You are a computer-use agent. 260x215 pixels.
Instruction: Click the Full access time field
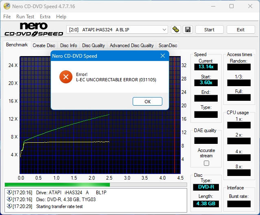pyautogui.click(x=239, y=98)
